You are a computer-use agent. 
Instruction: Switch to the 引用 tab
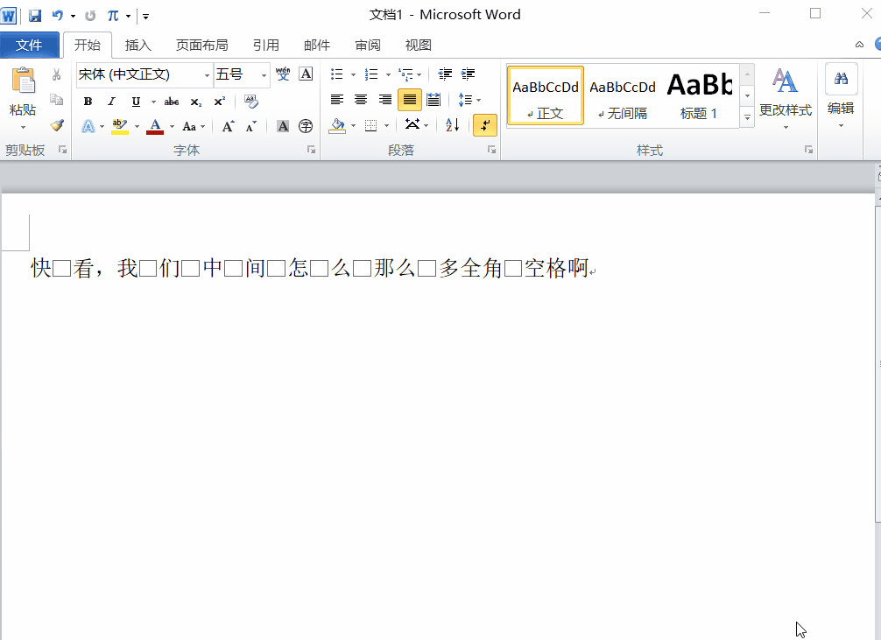[x=265, y=45]
